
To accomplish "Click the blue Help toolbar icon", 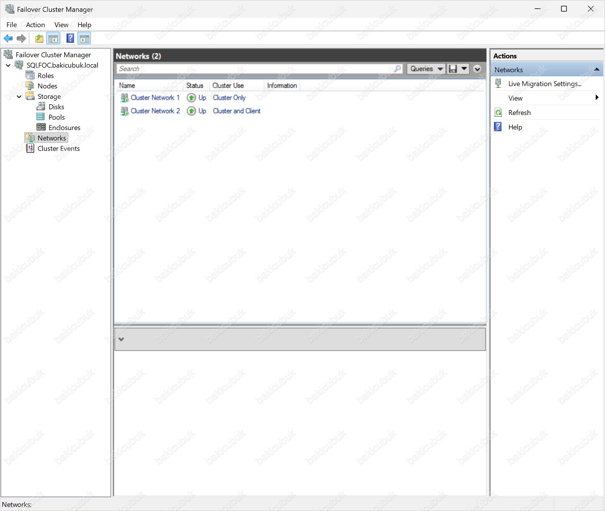I will point(70,38).
